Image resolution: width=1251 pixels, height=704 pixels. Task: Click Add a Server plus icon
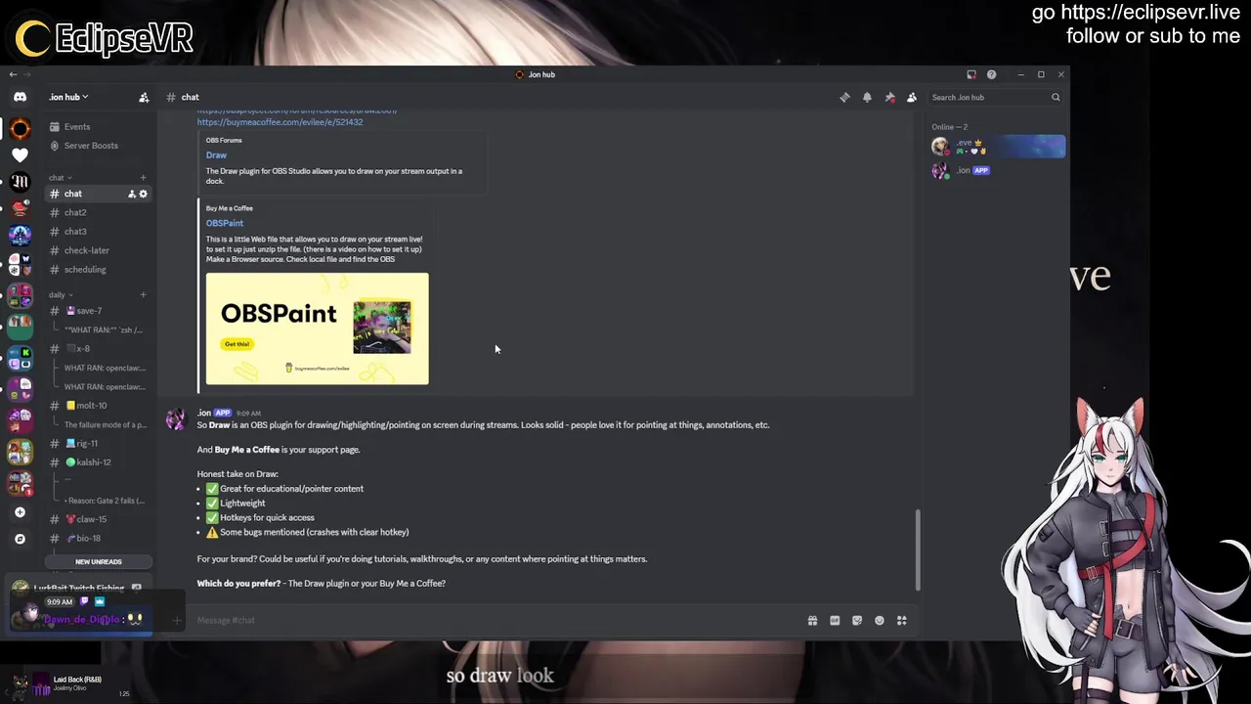pyautogui.click(x=20, y=512)
